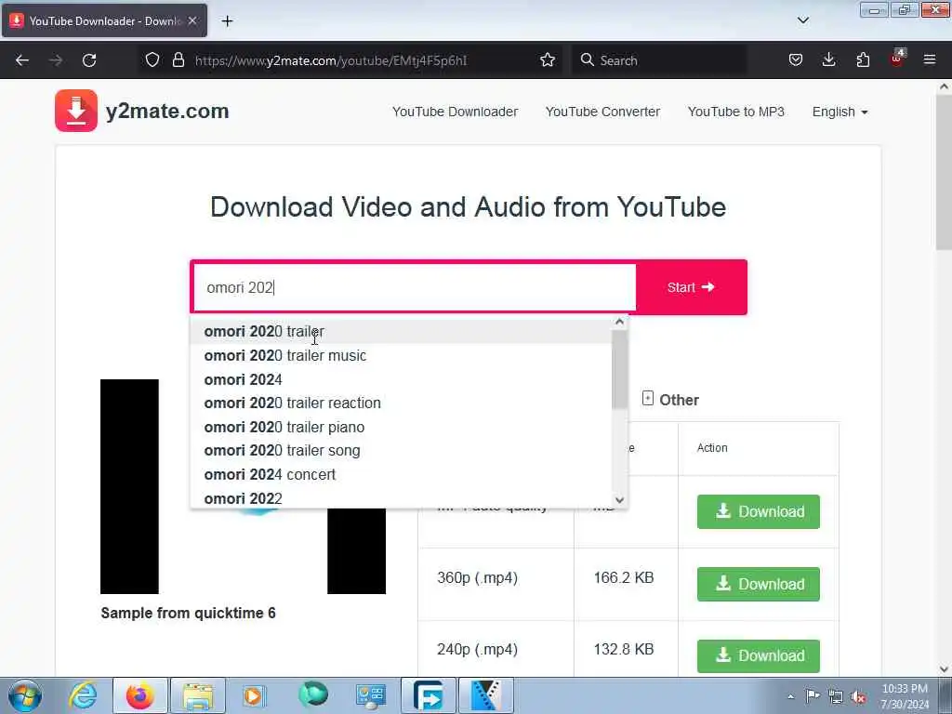This screenshot has height=714, width=952.
Task: Open a new tab with plus icon
Action: [227, 21]
